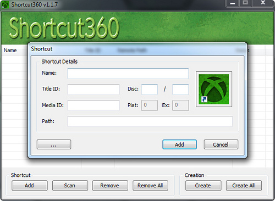Click the Remove All button

150,186
